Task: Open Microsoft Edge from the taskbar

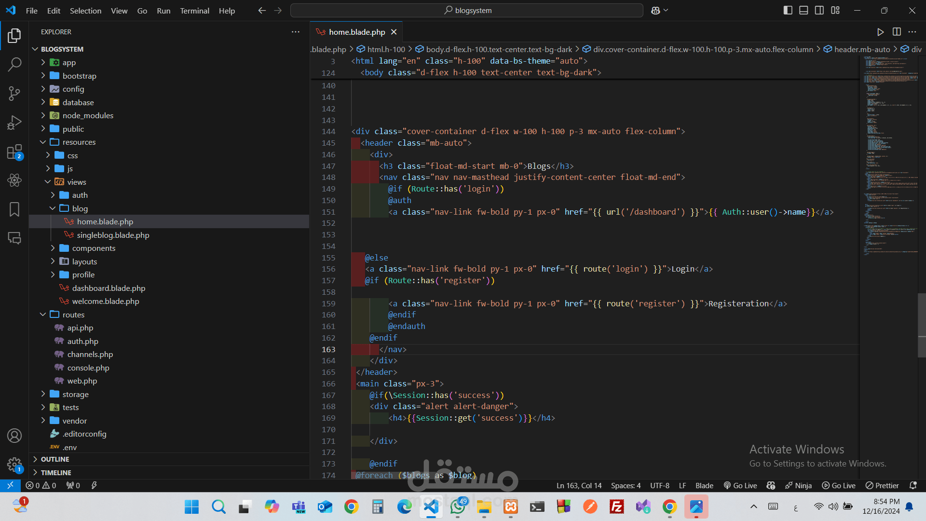Action: (404, 507)
